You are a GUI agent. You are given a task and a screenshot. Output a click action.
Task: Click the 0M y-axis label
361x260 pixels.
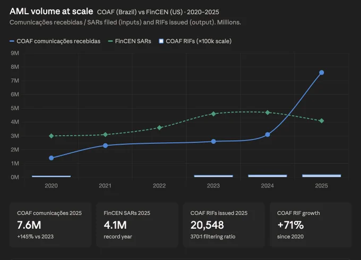pyautogui.click(x=15, y=177)
